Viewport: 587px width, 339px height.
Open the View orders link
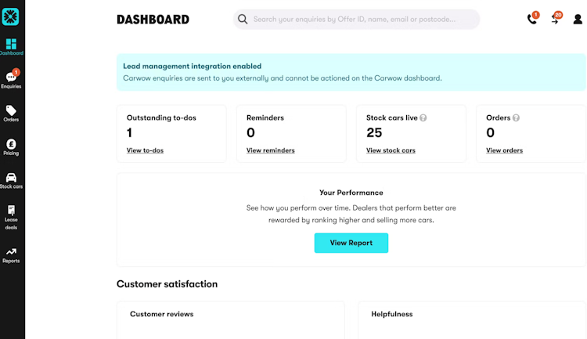point(504,150)
